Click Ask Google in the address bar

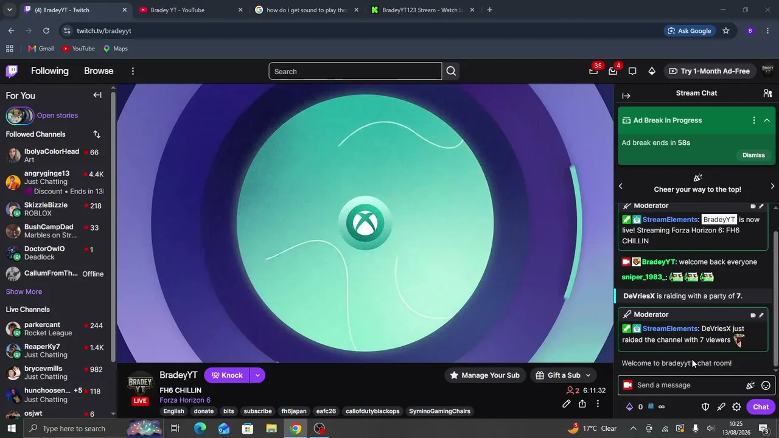tap(689, 31)
